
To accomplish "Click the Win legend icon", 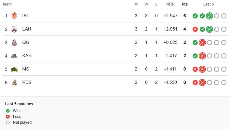I will tap(8, 111).
